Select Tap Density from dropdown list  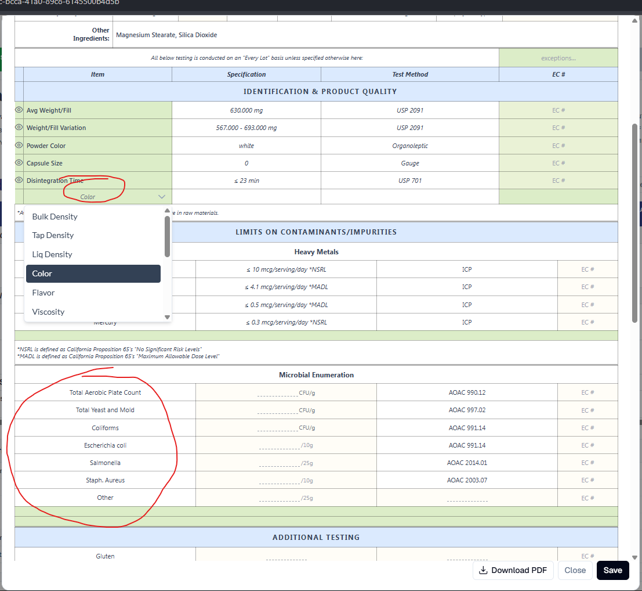coord(93,235)
